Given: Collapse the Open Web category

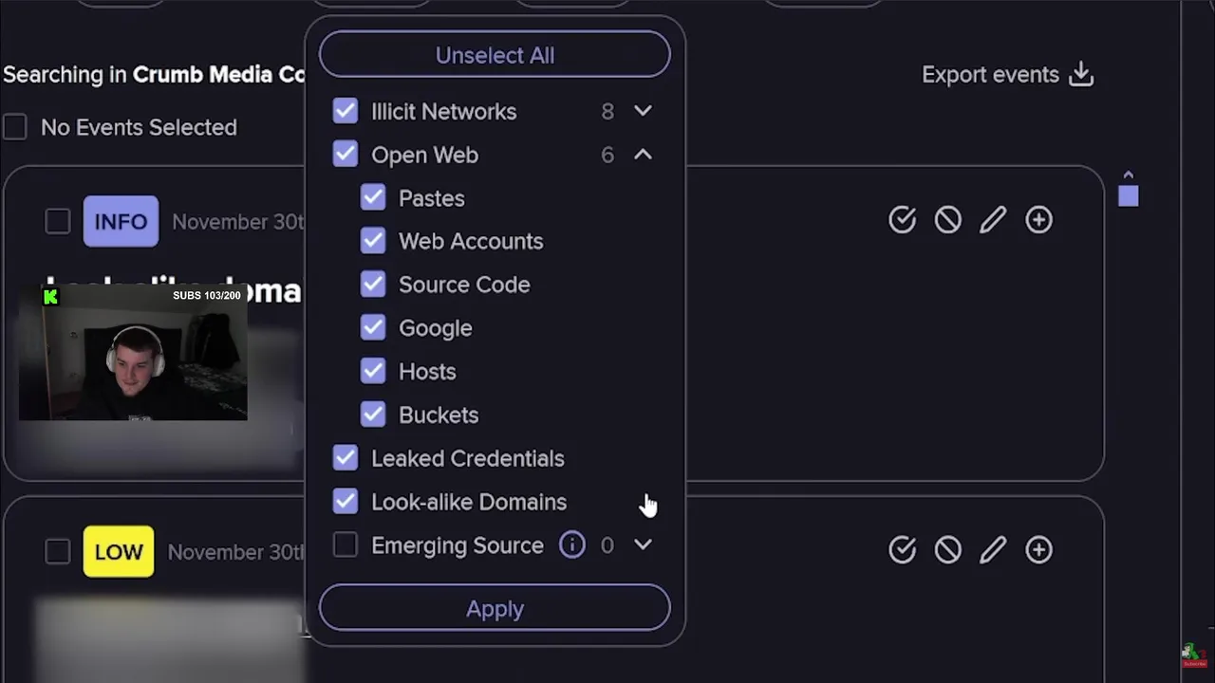Looking at the screenshot, I should [x=643, y=155].
